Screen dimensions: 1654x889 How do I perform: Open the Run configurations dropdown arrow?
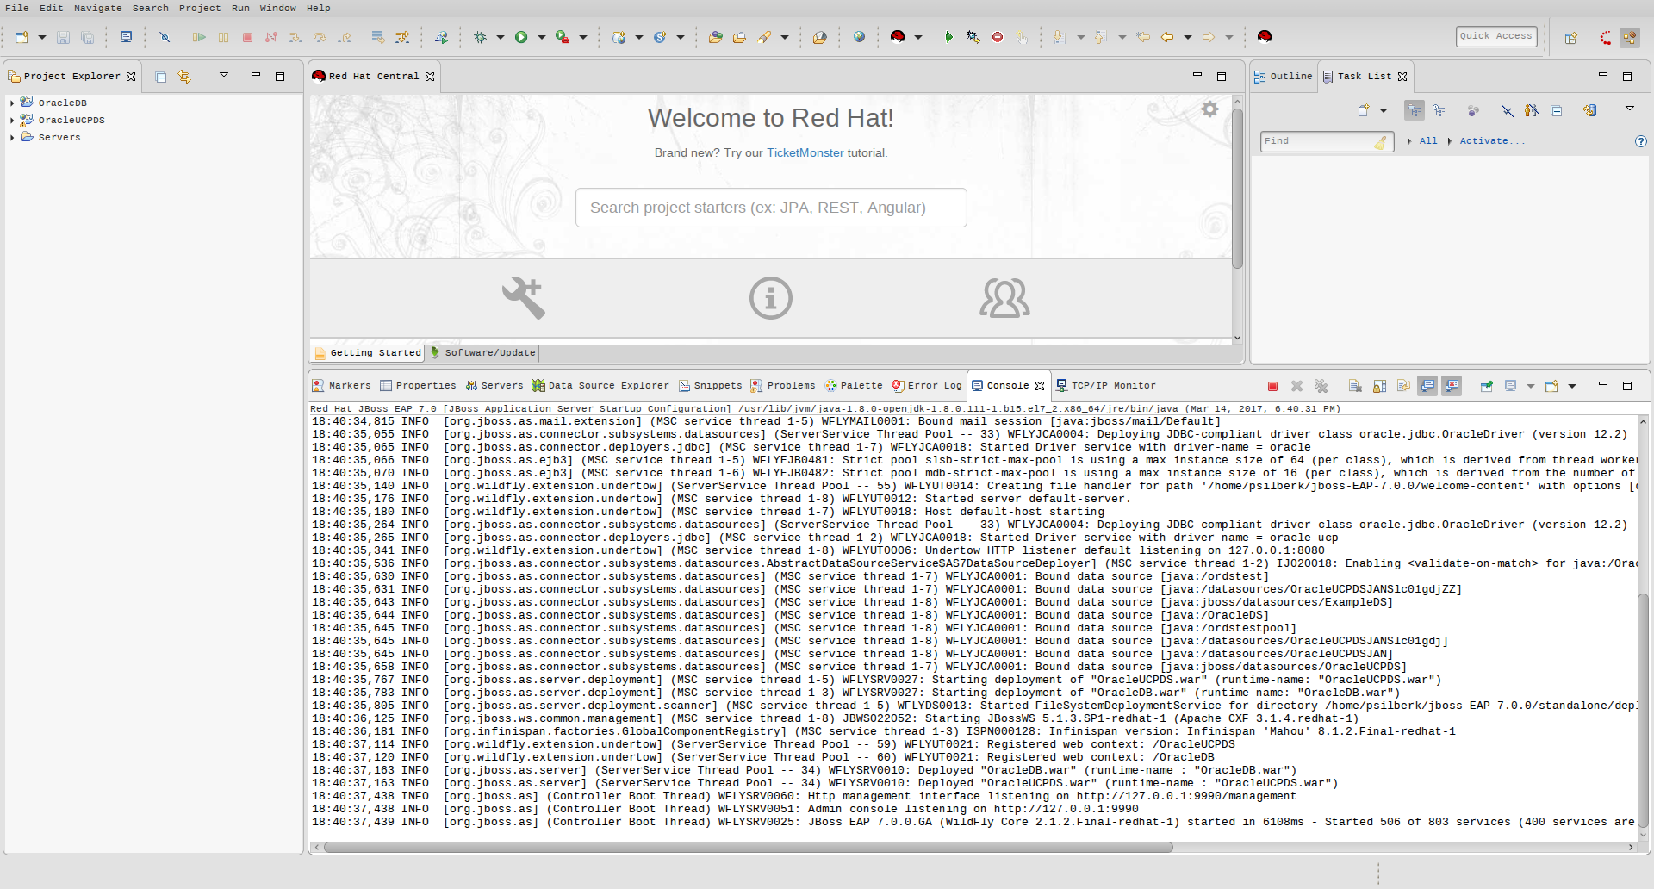click(x=542, y=37)
